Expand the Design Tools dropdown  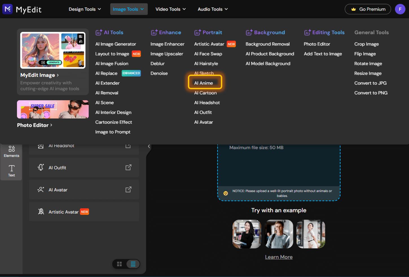pyautogui.click(x=85, y=9)
